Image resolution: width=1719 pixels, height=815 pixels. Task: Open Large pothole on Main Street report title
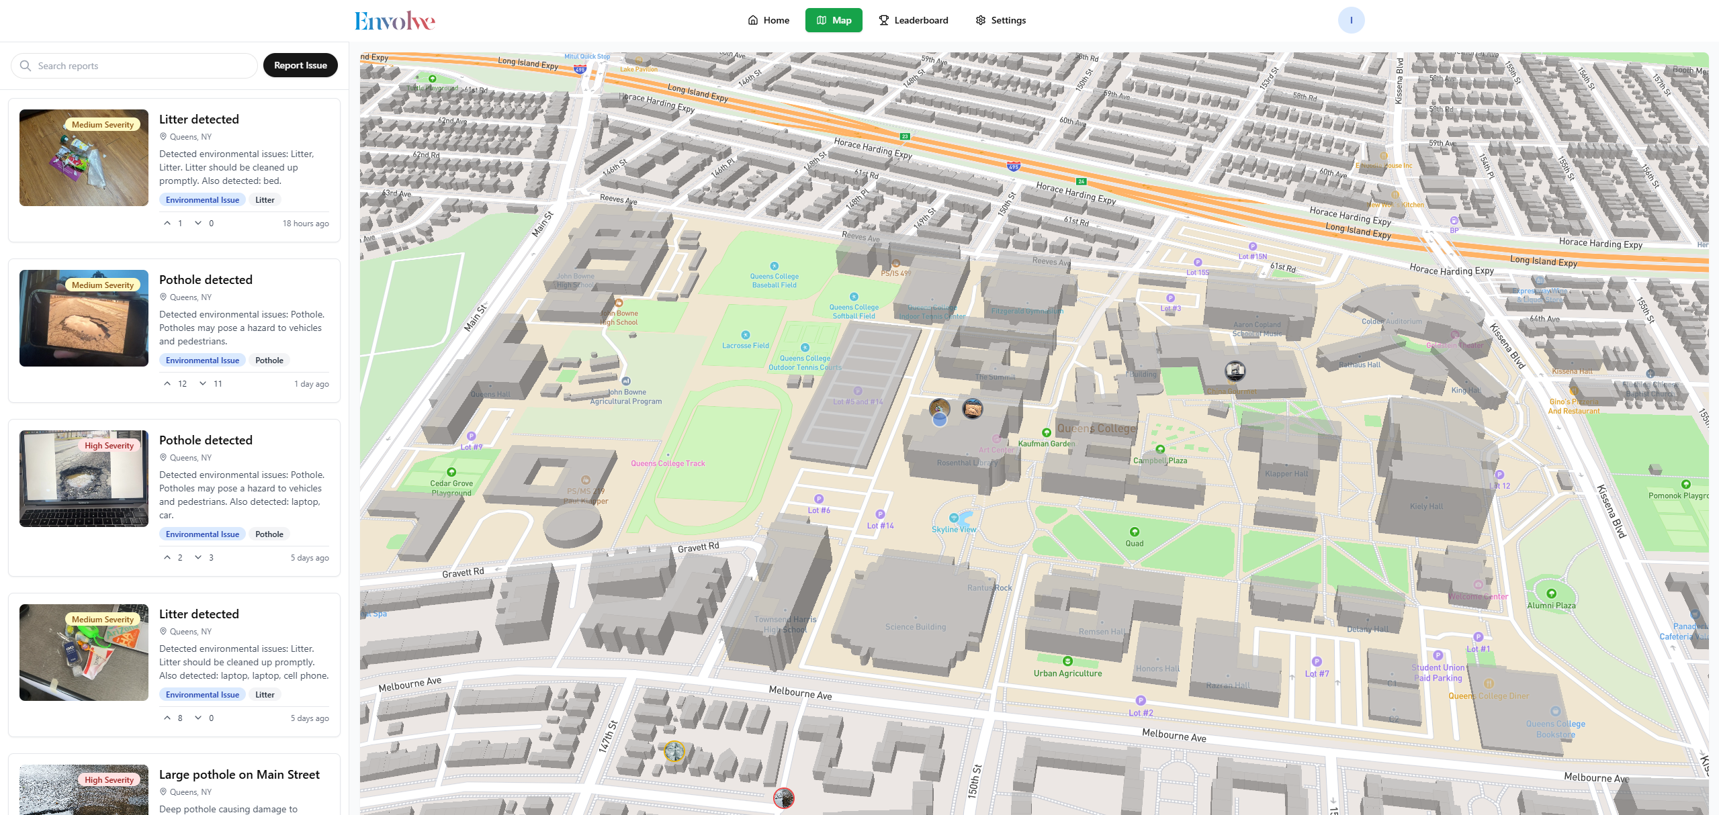[239, 775]
